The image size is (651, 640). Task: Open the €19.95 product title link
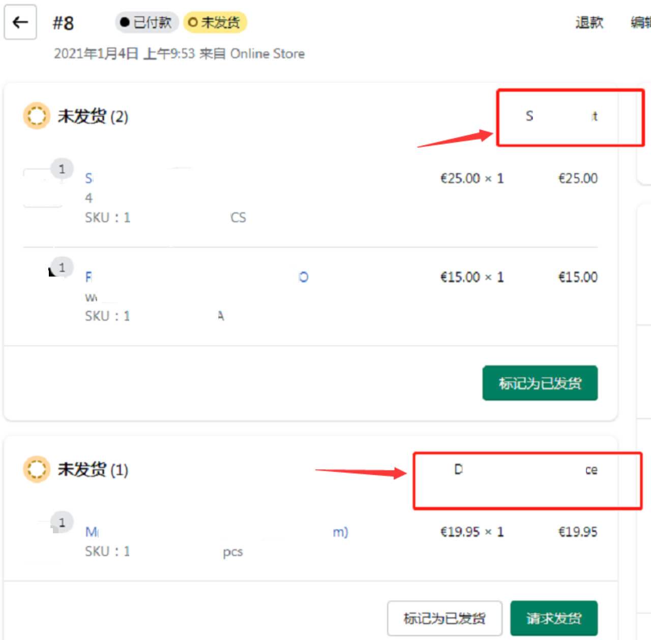(x=92, y=532)
